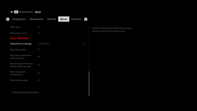
Task: Open the Rozgrywka tab
Action: (x=19, y=19)
